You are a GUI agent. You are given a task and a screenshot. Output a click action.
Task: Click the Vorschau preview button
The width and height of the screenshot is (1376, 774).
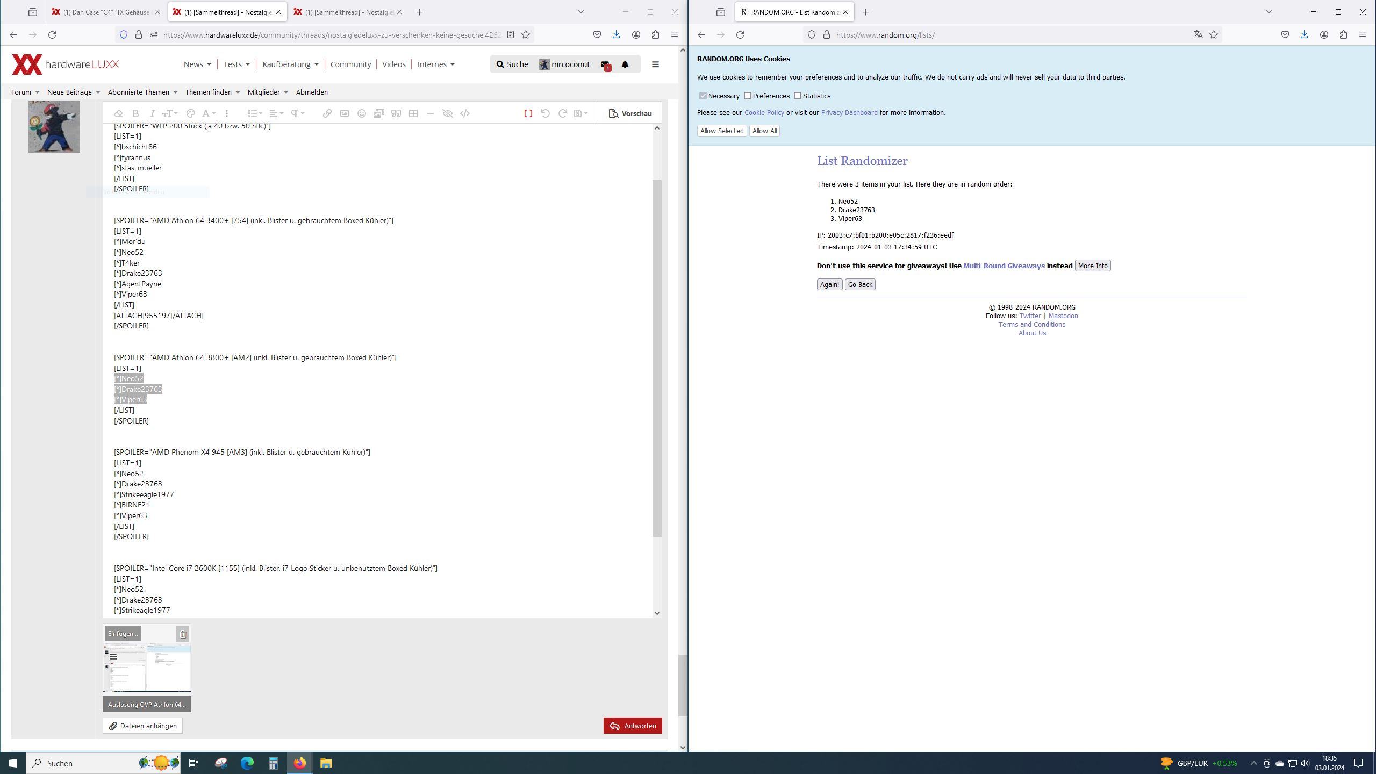630,113
